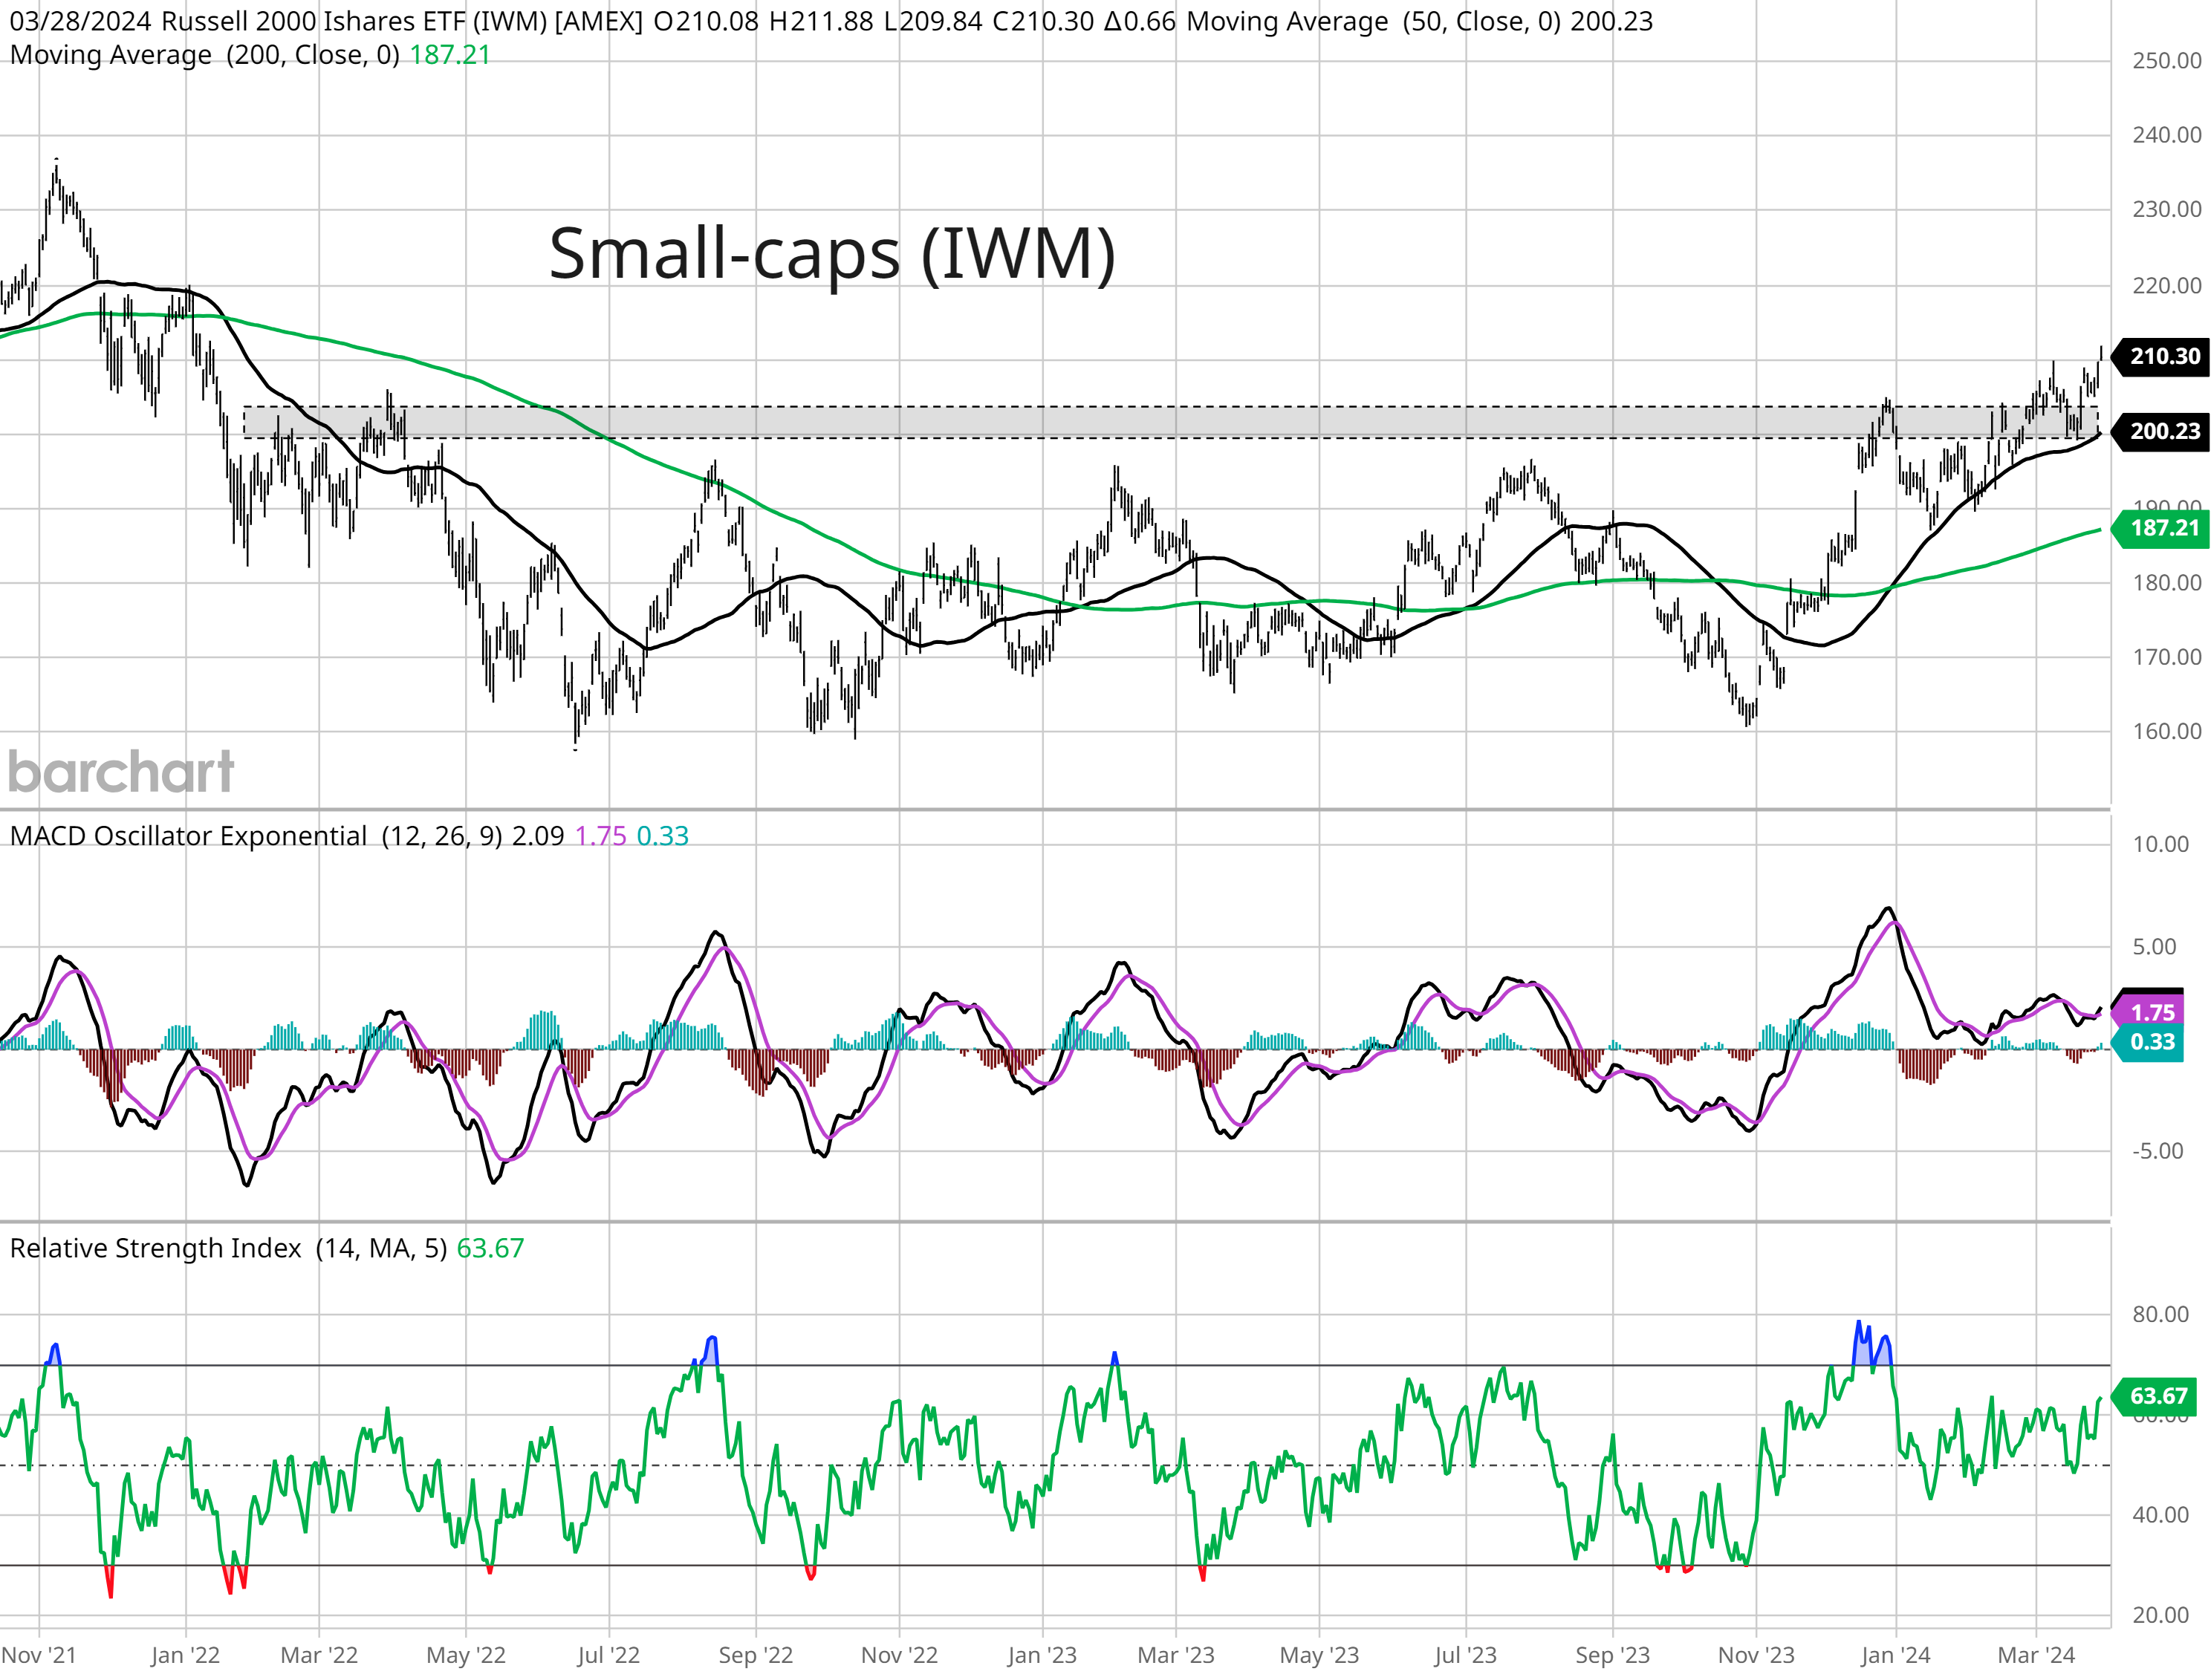
Task: Click the purple 1.75 MACD signal tag
Action: 2147,1013
